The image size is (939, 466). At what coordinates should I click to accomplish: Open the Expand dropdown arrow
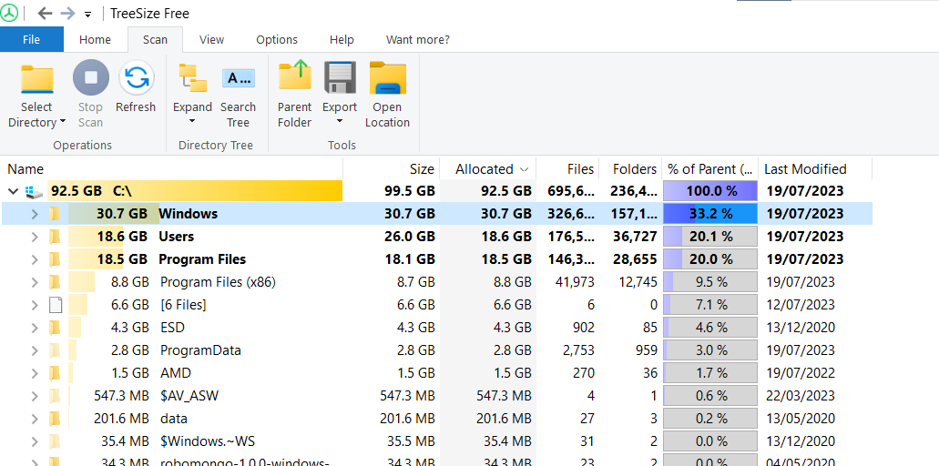192,122
